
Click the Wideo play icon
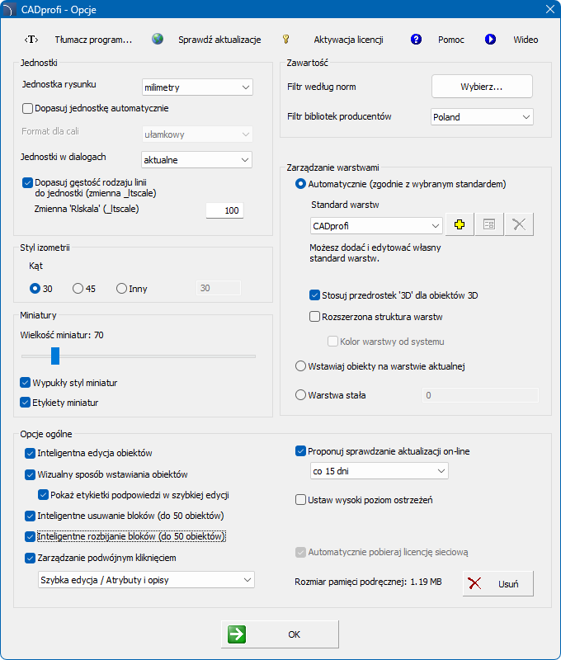pos(490,40)
